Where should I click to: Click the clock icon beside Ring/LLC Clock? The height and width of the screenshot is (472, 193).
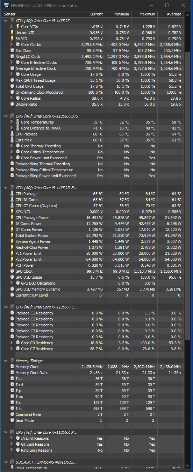pyautogui.click(x=12, y=56)
